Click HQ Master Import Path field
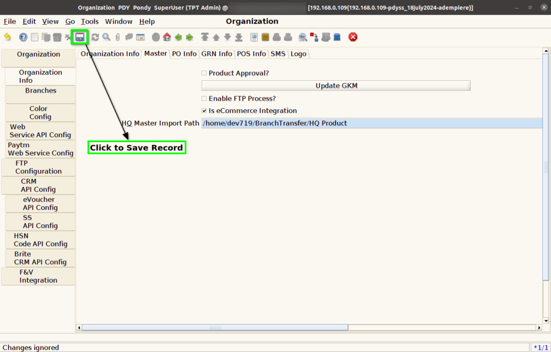The image size is (551, 352). click(372, 123)
